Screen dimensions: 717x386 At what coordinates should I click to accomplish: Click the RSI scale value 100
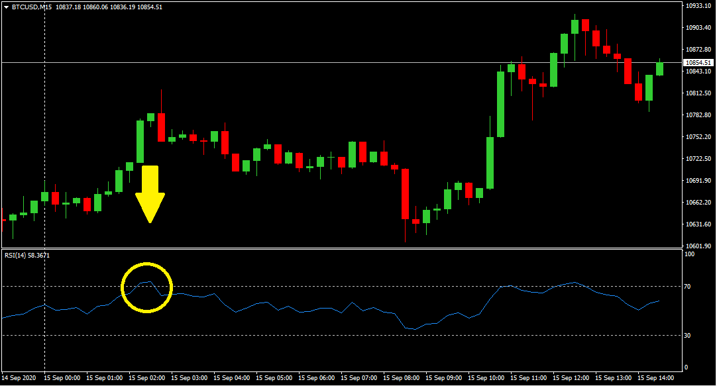click(690, 254)
